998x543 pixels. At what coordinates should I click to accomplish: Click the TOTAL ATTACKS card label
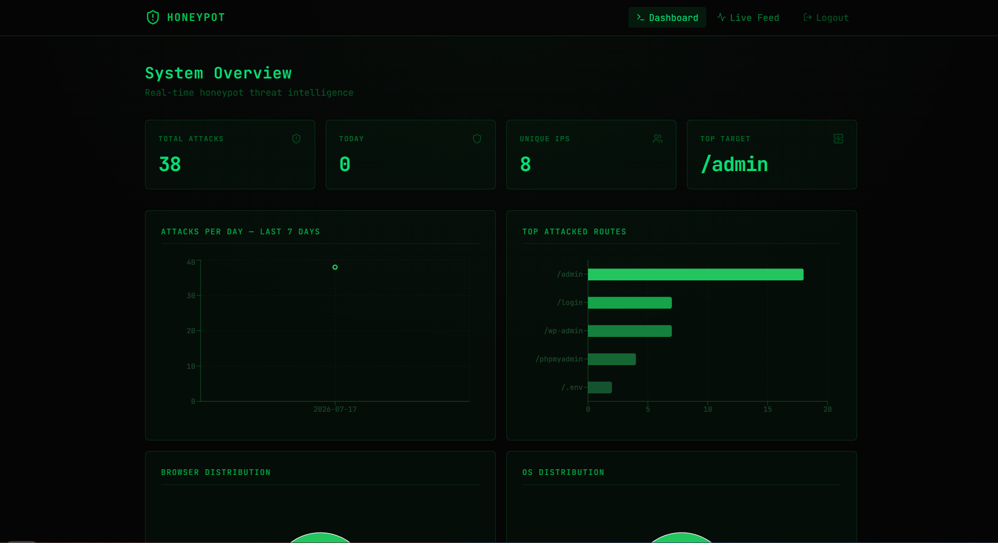click(191, 139)
